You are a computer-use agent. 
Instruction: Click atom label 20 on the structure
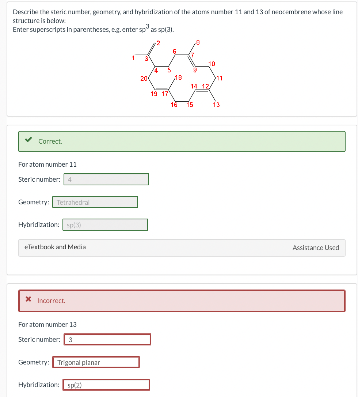point(144,79)
